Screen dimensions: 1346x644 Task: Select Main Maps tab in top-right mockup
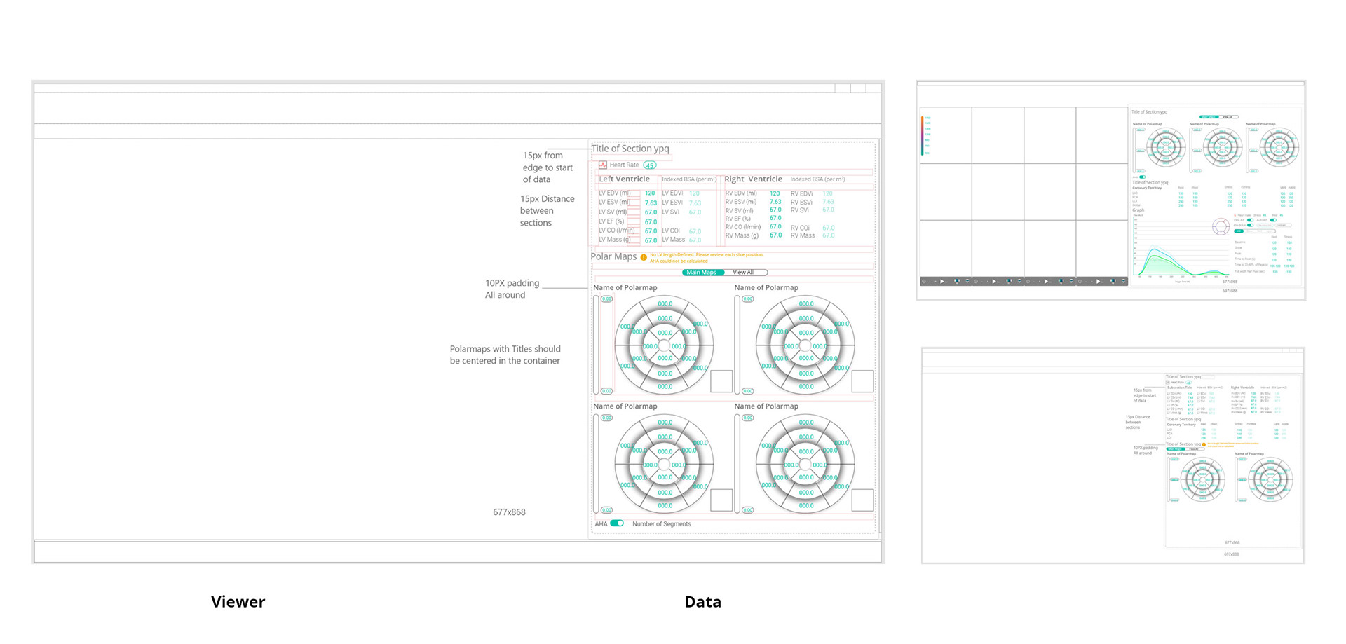(1209, 117)
